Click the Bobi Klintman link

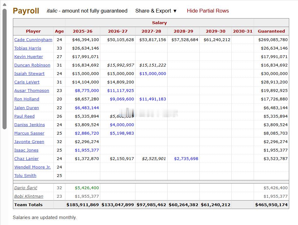click(29, 196)
